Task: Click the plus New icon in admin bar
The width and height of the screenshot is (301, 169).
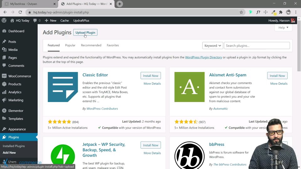Action: coord(46,21)
